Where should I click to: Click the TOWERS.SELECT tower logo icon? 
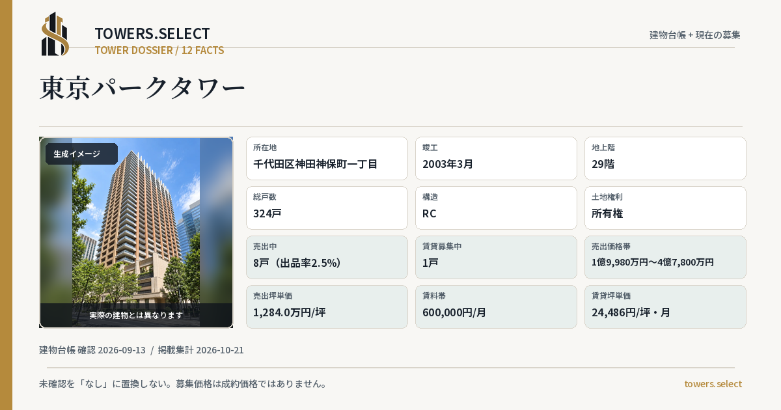[55, 34]
